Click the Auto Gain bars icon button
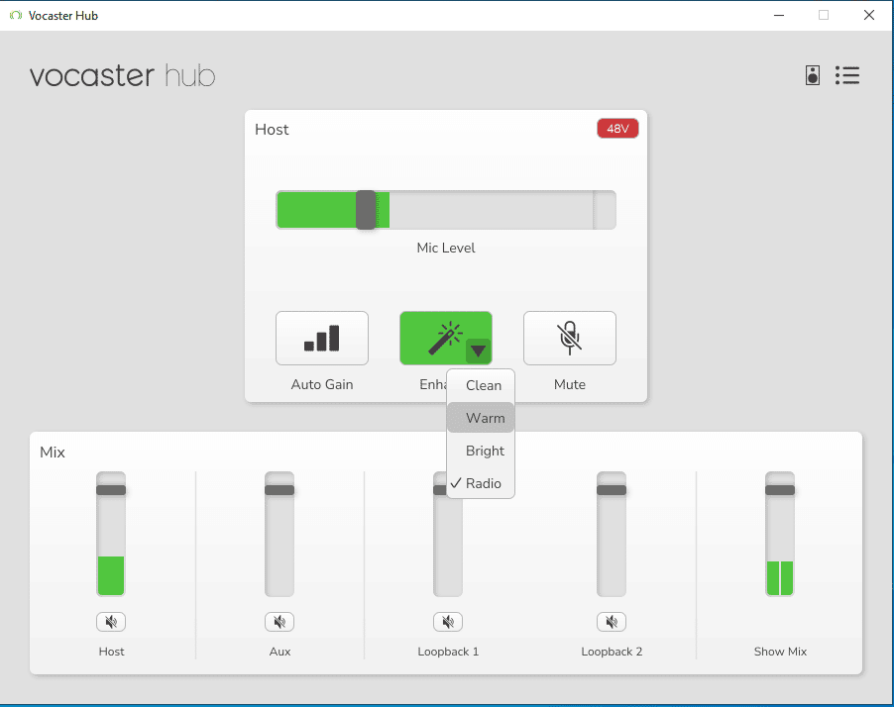The width and height of the screenshot is (894, 707). (x=322, y=338)
